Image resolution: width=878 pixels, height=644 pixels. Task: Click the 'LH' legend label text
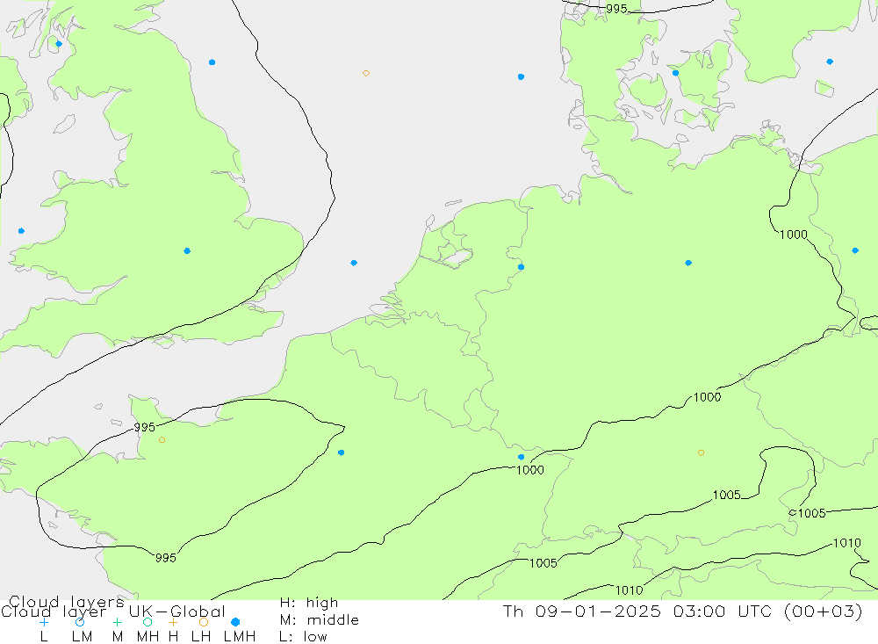(x=200, y=637)
